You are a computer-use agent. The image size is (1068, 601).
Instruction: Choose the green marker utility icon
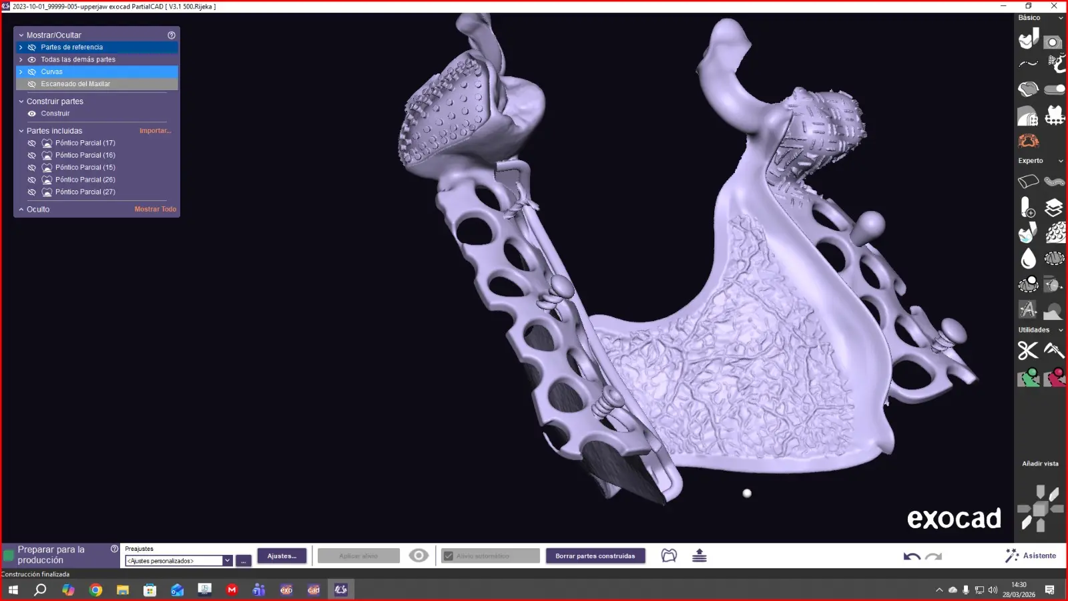pyautogui.click(x=1029, y=377)
